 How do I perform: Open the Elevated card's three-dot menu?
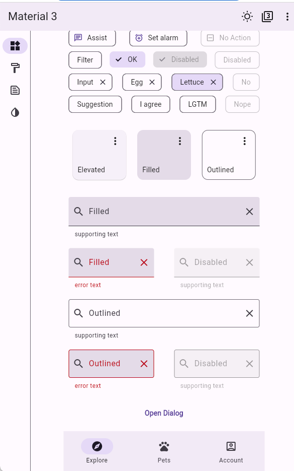114,141
